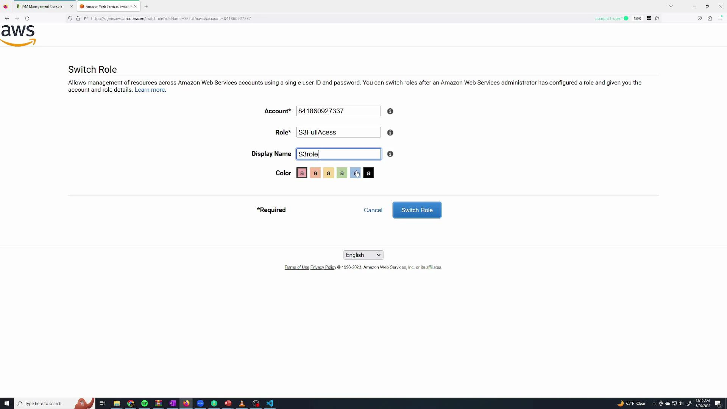Switch to the IAM Management Console tab

point(42,6)
